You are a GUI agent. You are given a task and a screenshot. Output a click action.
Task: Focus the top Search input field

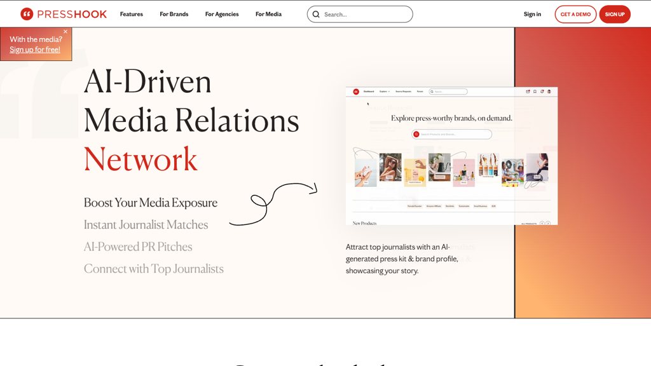[366, 14]
